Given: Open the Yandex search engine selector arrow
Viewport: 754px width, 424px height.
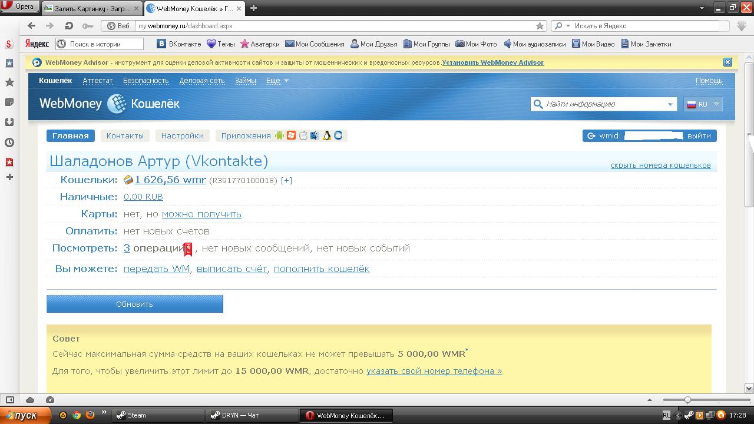Looking at the screenshot, I should [568, 26].
